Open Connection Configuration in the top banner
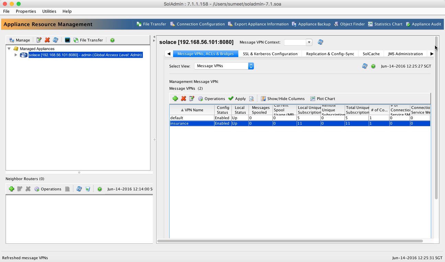 (x=197, y=24)
